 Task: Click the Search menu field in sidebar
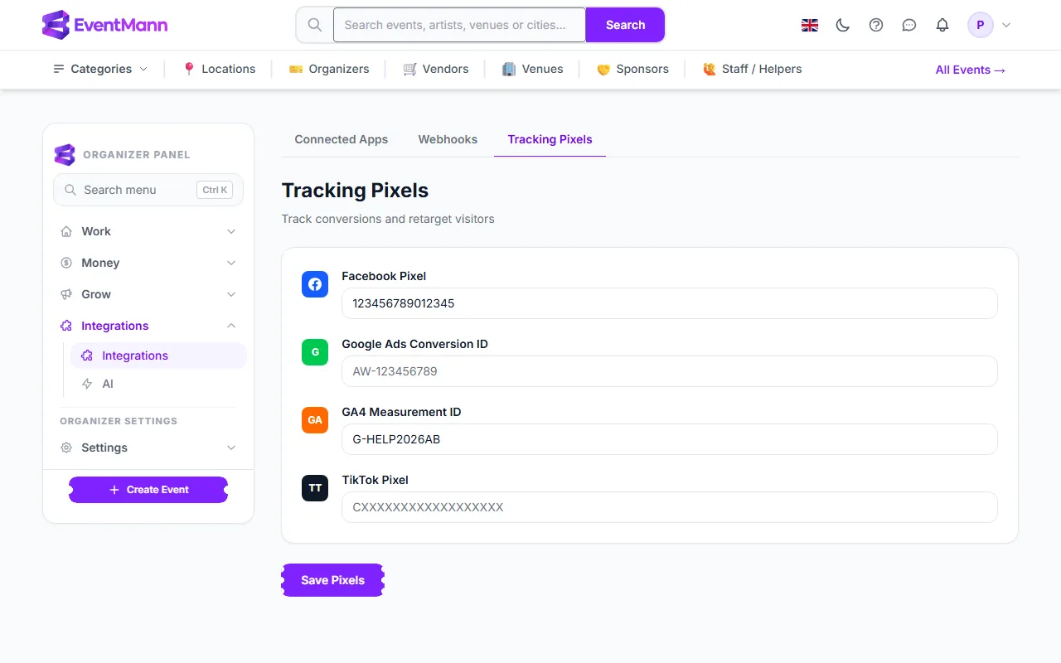click(148, 190)
